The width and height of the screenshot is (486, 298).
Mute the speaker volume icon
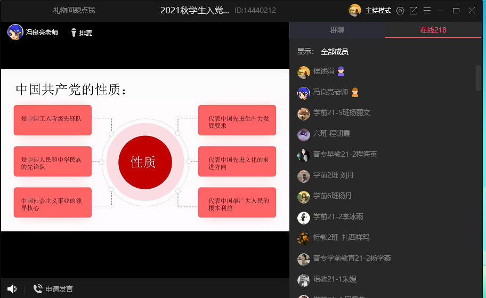point(12,289)
